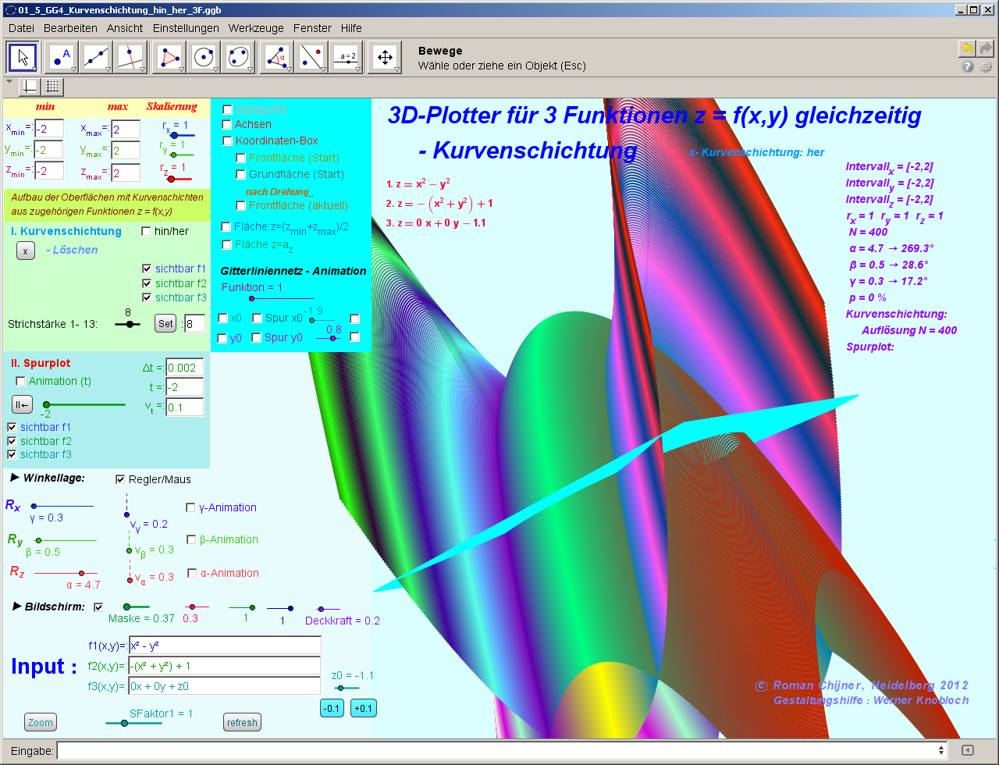Select the Line through two points tool
999x765 pixels.
[x=96, y=58]
